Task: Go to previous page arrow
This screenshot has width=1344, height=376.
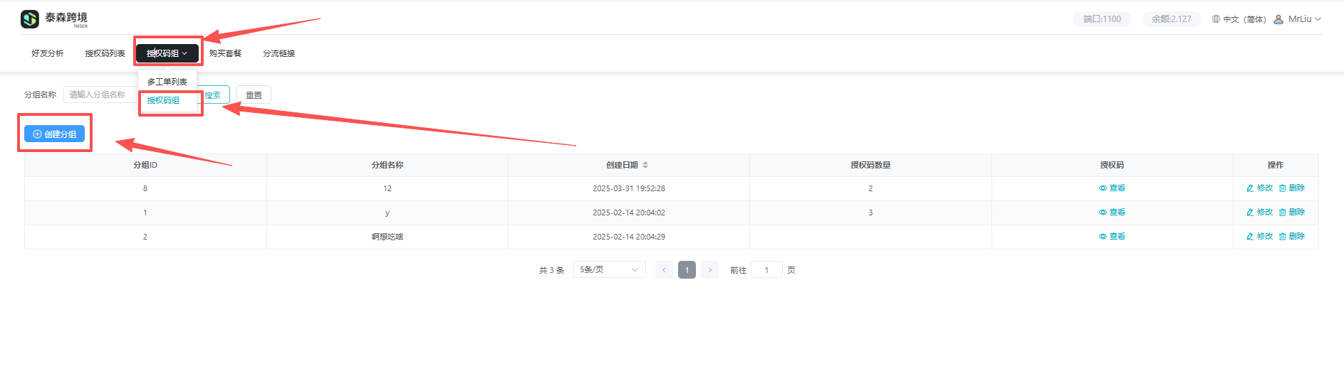Action: click(664, 270)
